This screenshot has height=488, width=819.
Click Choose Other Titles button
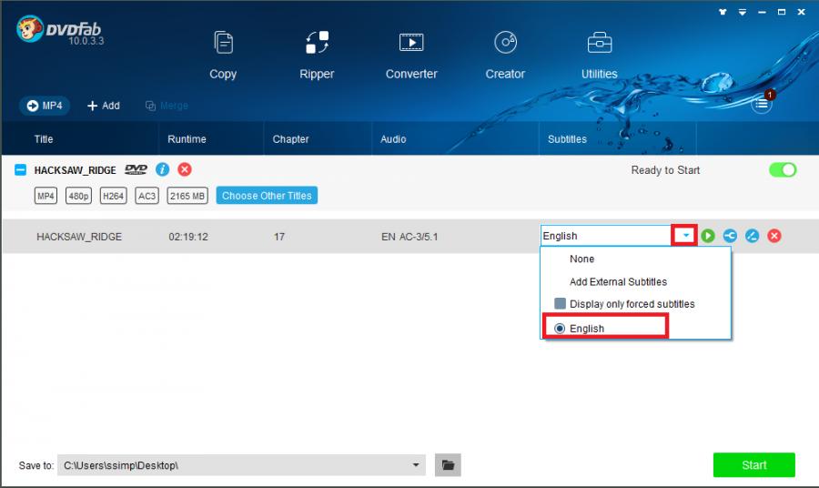point(267,196)
